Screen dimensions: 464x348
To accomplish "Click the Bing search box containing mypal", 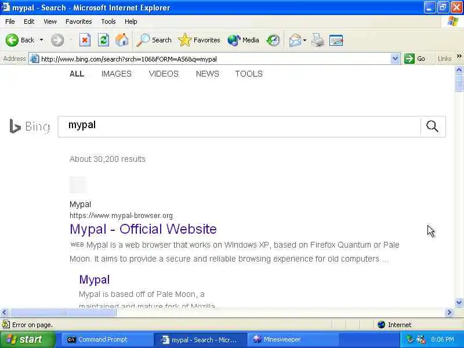I will (x=239, y=126).
